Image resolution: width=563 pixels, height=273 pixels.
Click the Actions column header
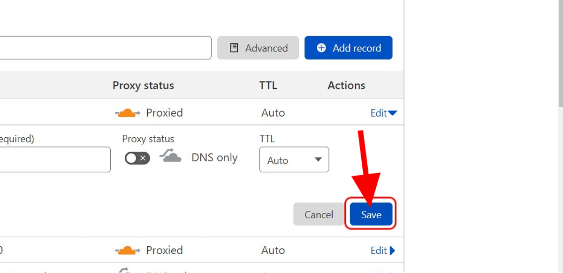(346, 85)
